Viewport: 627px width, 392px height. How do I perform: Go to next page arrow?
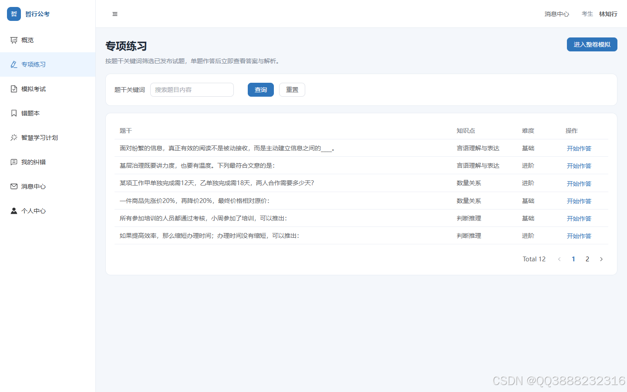[601, 259]
